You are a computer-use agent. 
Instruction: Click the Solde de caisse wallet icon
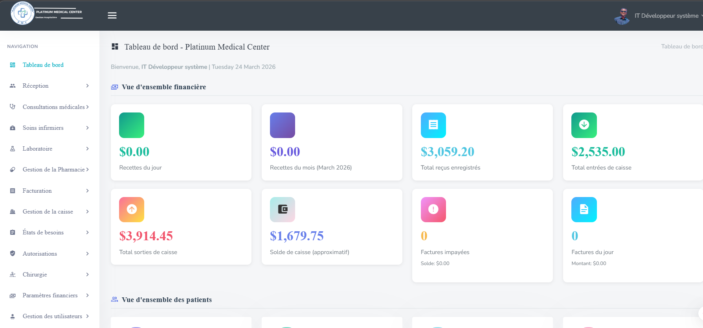click(283, 210)
